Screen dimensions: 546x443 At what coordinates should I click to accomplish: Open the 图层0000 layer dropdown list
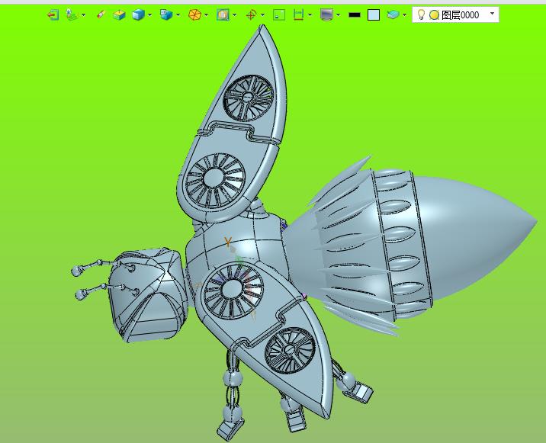(492, 14)
